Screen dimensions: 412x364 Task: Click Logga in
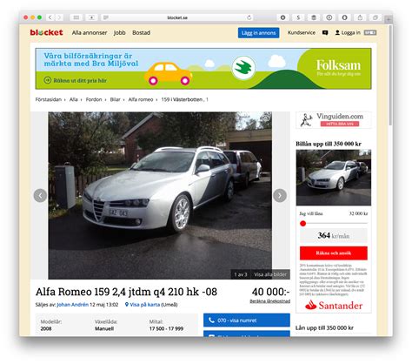click(x=348, y=33)
